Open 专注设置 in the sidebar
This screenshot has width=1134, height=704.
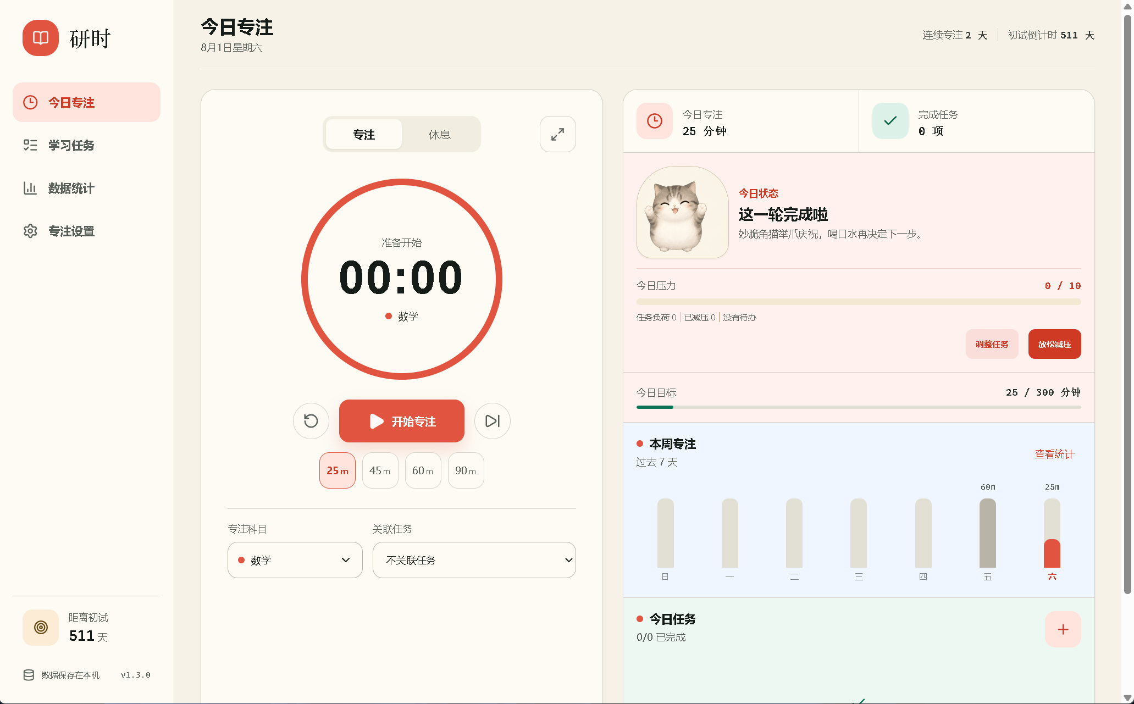(x=86, y=231)
